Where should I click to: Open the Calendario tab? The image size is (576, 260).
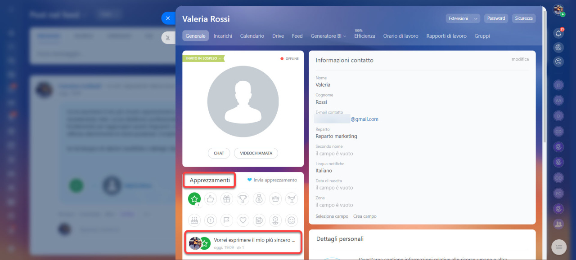[252, 36]
